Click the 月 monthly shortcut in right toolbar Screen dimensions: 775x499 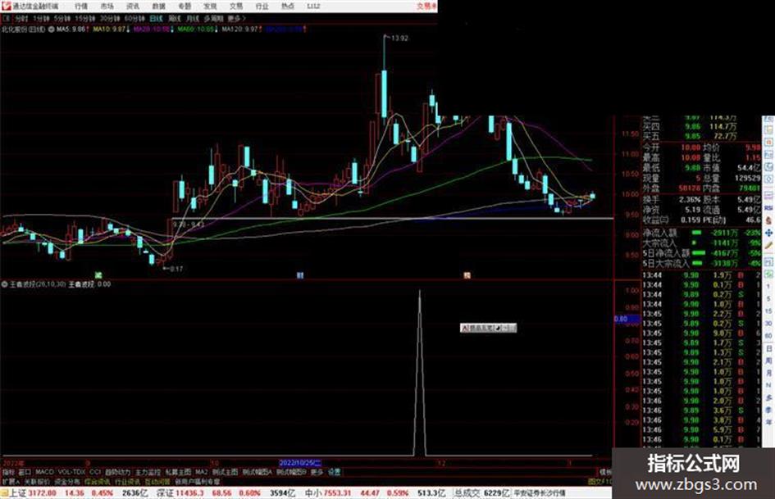(768, 373)
